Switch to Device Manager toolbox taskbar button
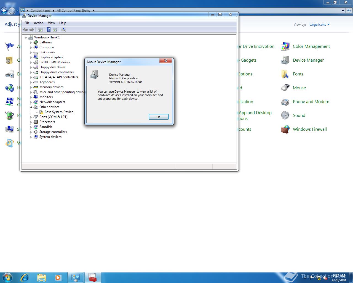The width and height of the screenshot is (353, 283). pyautogui.click(x=93, y=277)
